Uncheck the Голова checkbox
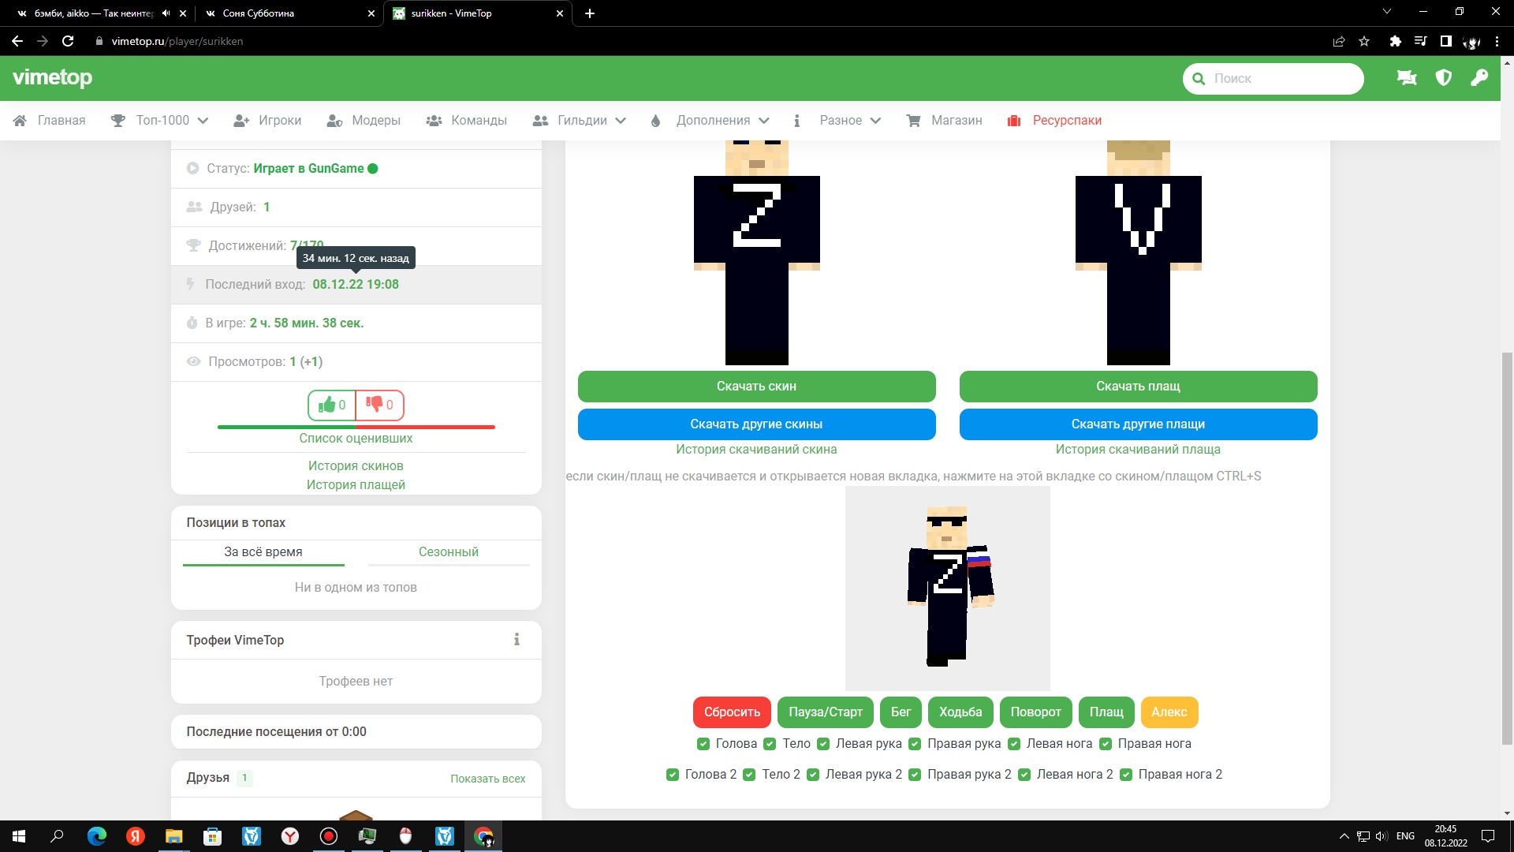The height and width of the screenshot is (852, 1514). 703,744
